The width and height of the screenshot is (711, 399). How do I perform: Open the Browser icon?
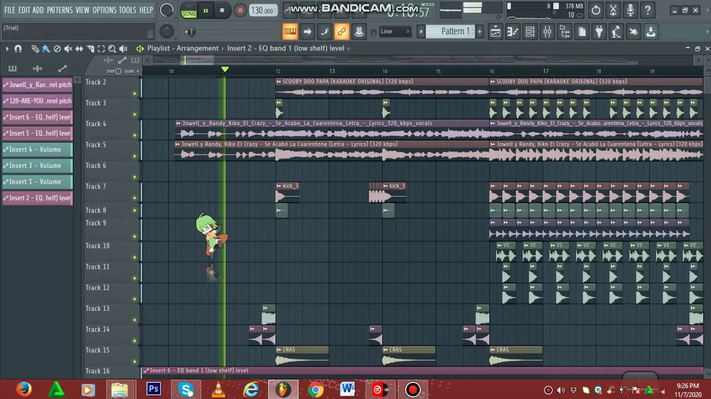564,32
